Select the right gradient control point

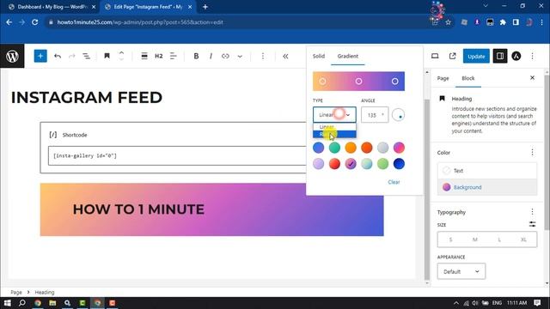click(x=394, y=82)
